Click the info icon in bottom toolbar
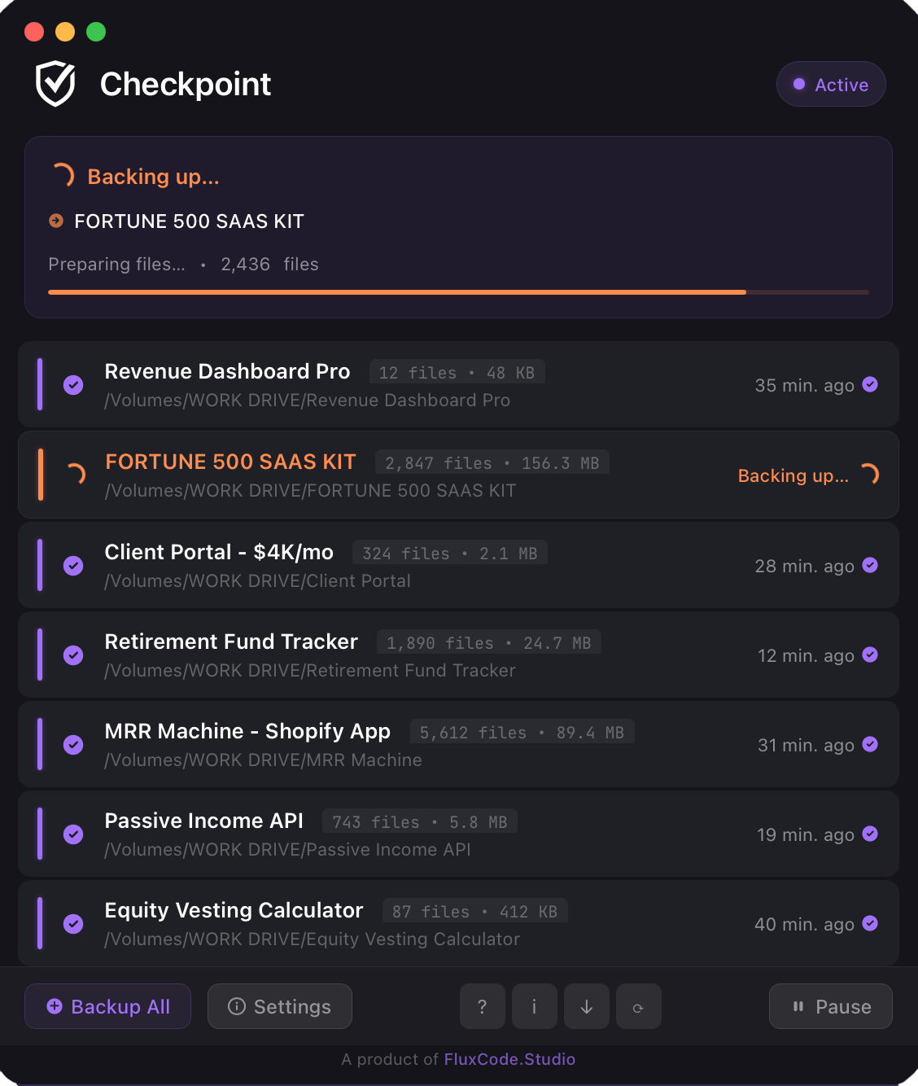Viewport: 918px width, 1086px height. 534,1006
